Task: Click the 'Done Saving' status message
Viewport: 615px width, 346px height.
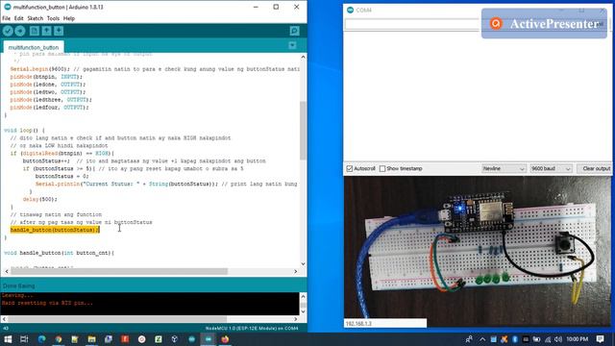Action: (x=19, y=286)
